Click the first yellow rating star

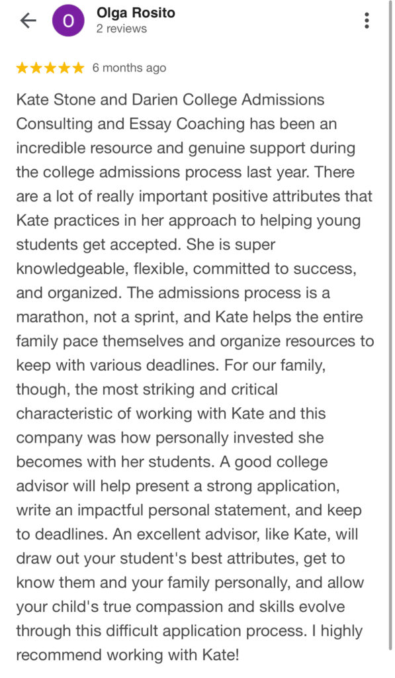click(x=22, y=68)
